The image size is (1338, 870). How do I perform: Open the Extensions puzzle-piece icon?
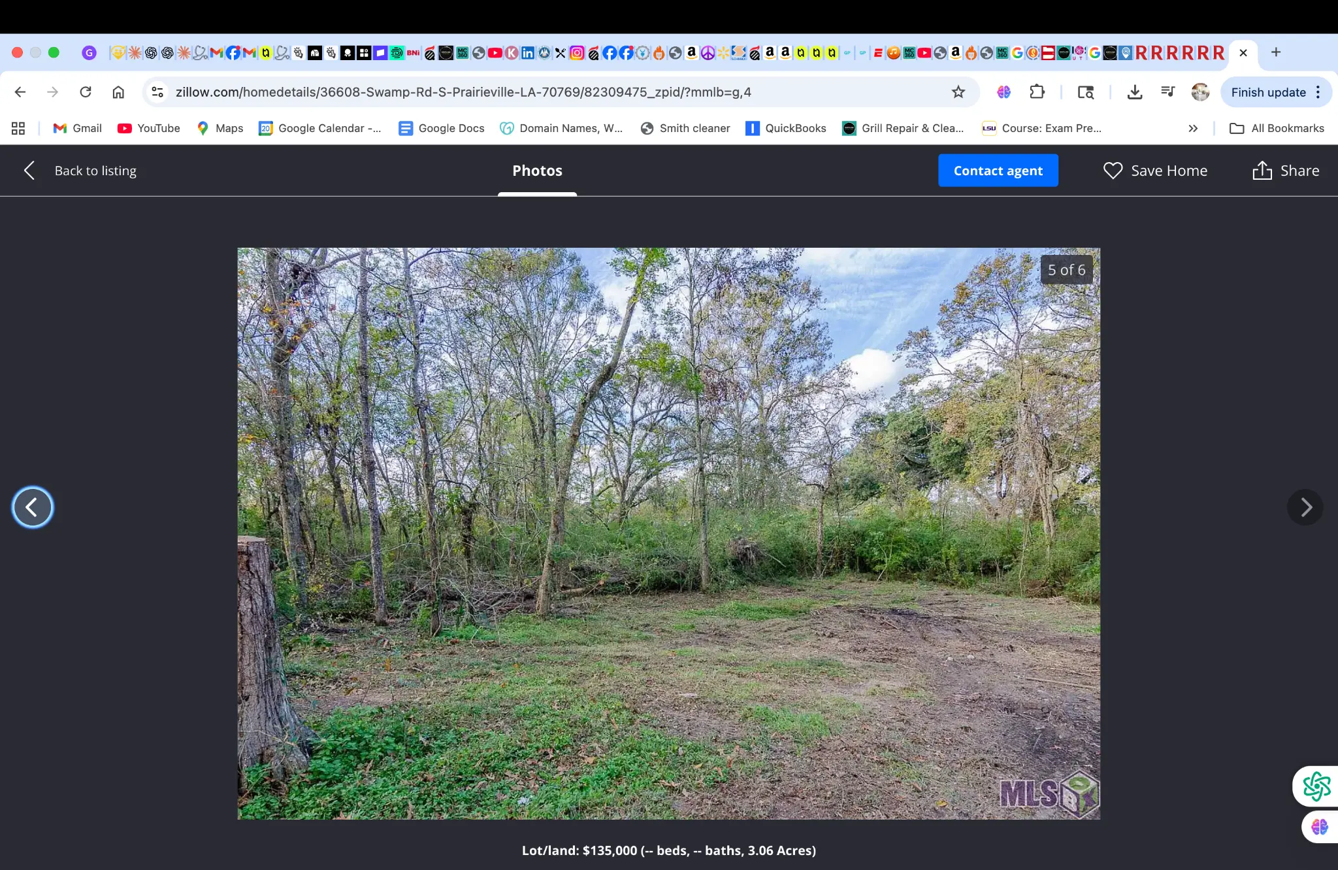pos(1037,92)
